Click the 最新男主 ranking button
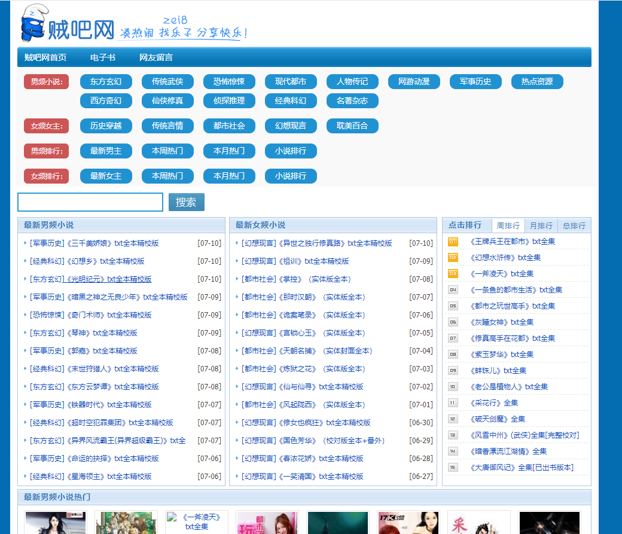 106,151
